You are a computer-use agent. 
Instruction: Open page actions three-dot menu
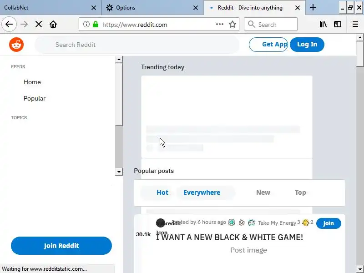(220, 24)
